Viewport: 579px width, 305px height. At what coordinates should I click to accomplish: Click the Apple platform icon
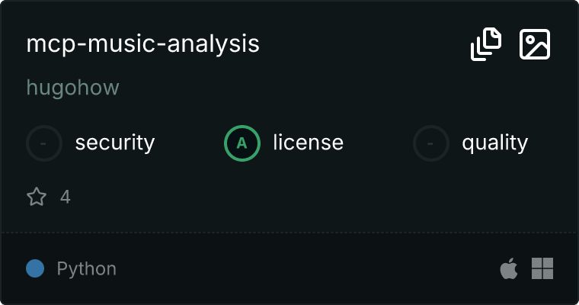(508, 268)
